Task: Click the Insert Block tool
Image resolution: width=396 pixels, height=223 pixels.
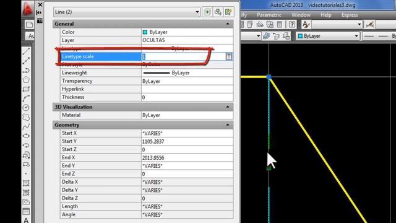Action: click(x=26, y=155)
